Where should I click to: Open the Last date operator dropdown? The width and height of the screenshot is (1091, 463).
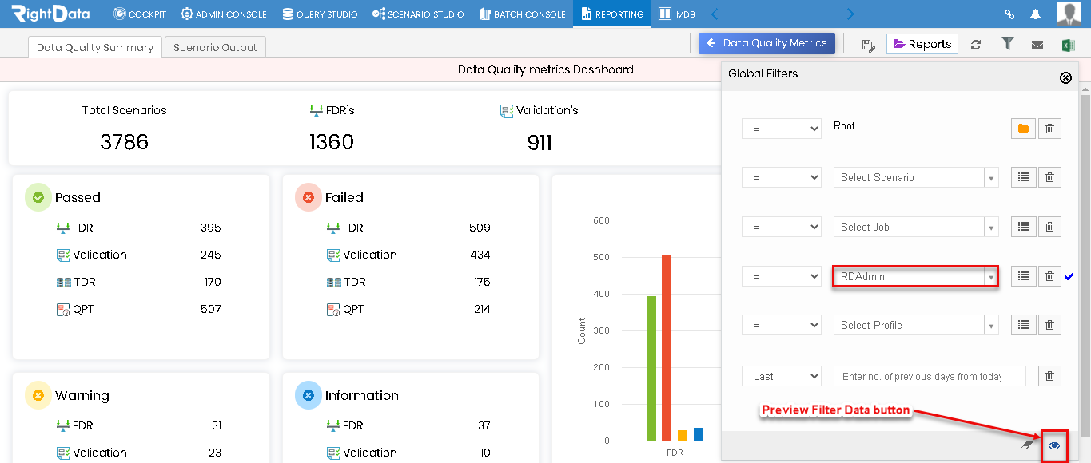tap(782, 376)
